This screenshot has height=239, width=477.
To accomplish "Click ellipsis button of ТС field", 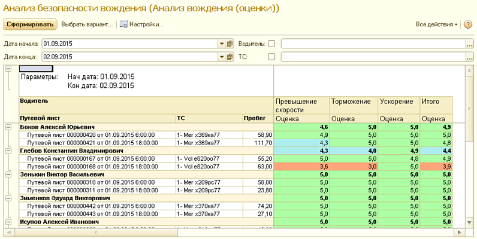I will coord(469,57).
